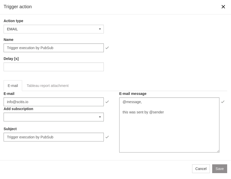The width and height of the screenshot is (231, 179).
Task: Click the Add subscription dropdown arrow
Action: pos(100,117)
